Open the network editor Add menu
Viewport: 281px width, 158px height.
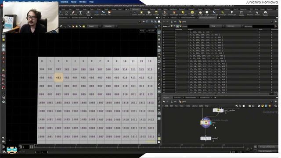coord(166,106)
